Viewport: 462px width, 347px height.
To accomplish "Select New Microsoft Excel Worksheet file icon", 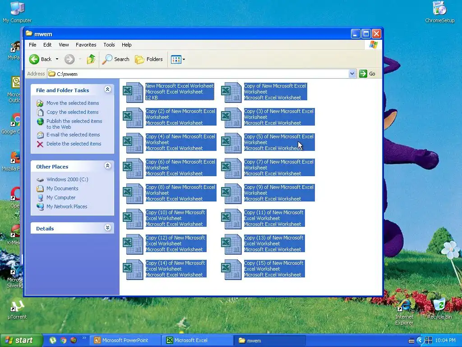I will [x=133, y=92].
